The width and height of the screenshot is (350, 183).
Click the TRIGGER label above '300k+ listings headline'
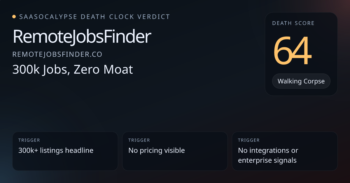pyautogui.click(x=29, y=140)
